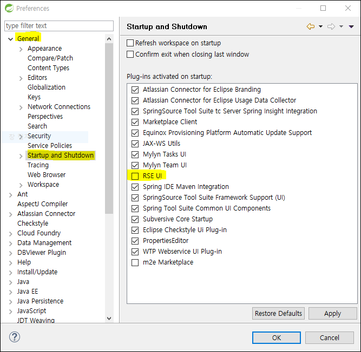Uncheck SpringSource Tool Suite Framework Support (UI)
The height and width of the screenshot is (352, 361).
(135, 198)
